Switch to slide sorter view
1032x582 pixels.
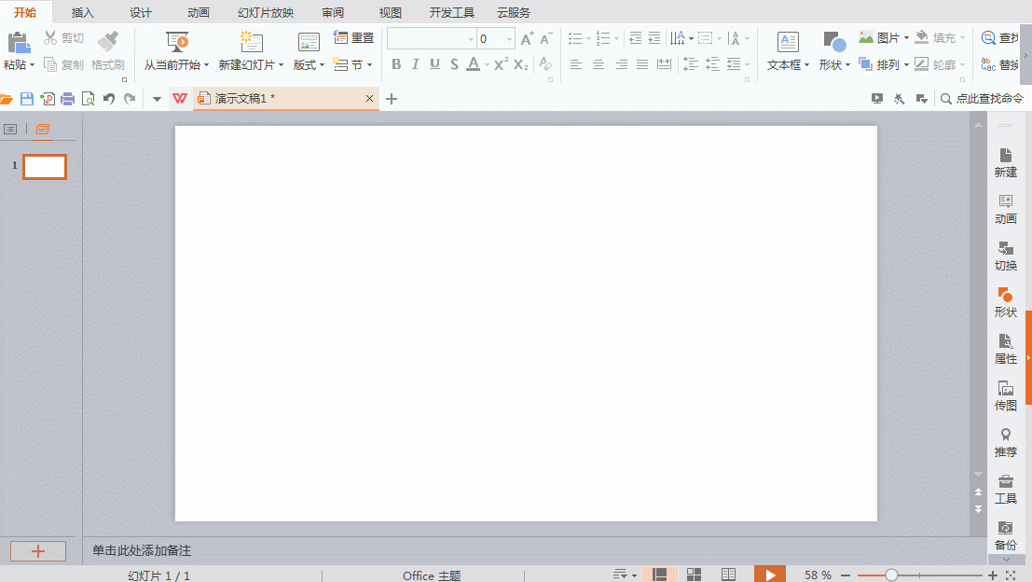694,575
